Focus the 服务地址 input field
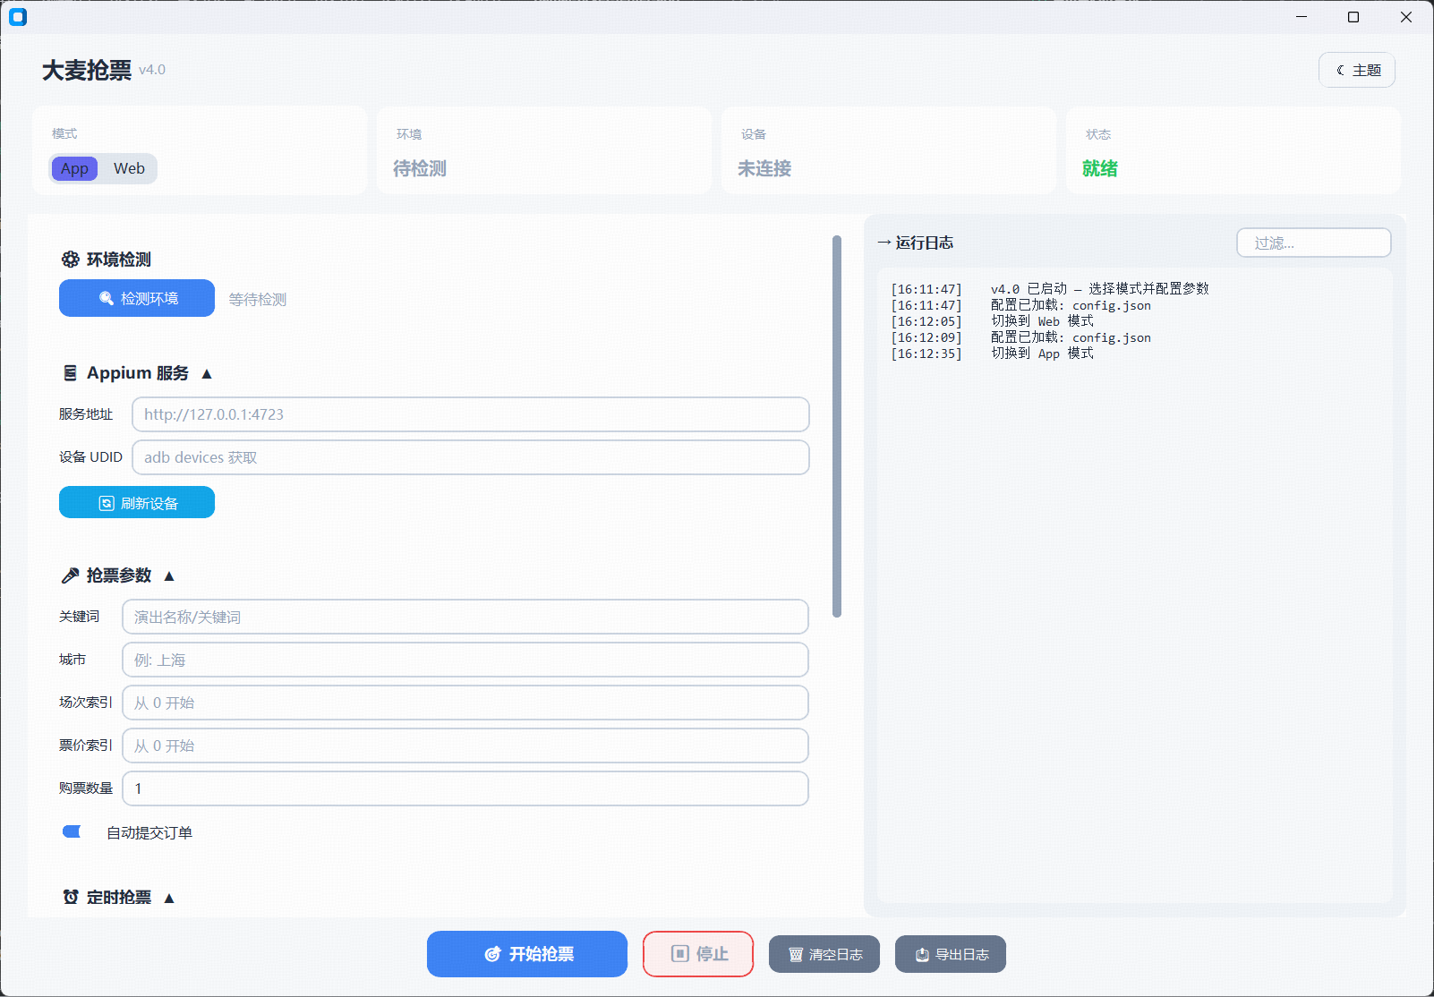1434x997 pixels. tap(471, 414)
